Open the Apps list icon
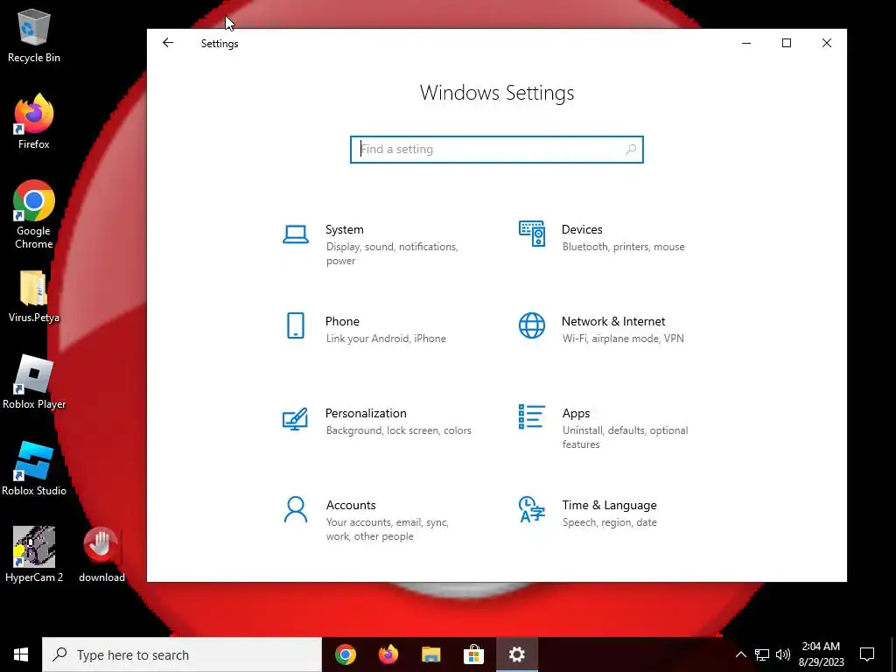The height and width of the screenshot is (672, 896). [531, 416]
